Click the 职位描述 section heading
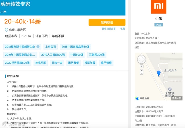This screenshot has width=185, height=128. pyautogui.click(x=13, y=76)
